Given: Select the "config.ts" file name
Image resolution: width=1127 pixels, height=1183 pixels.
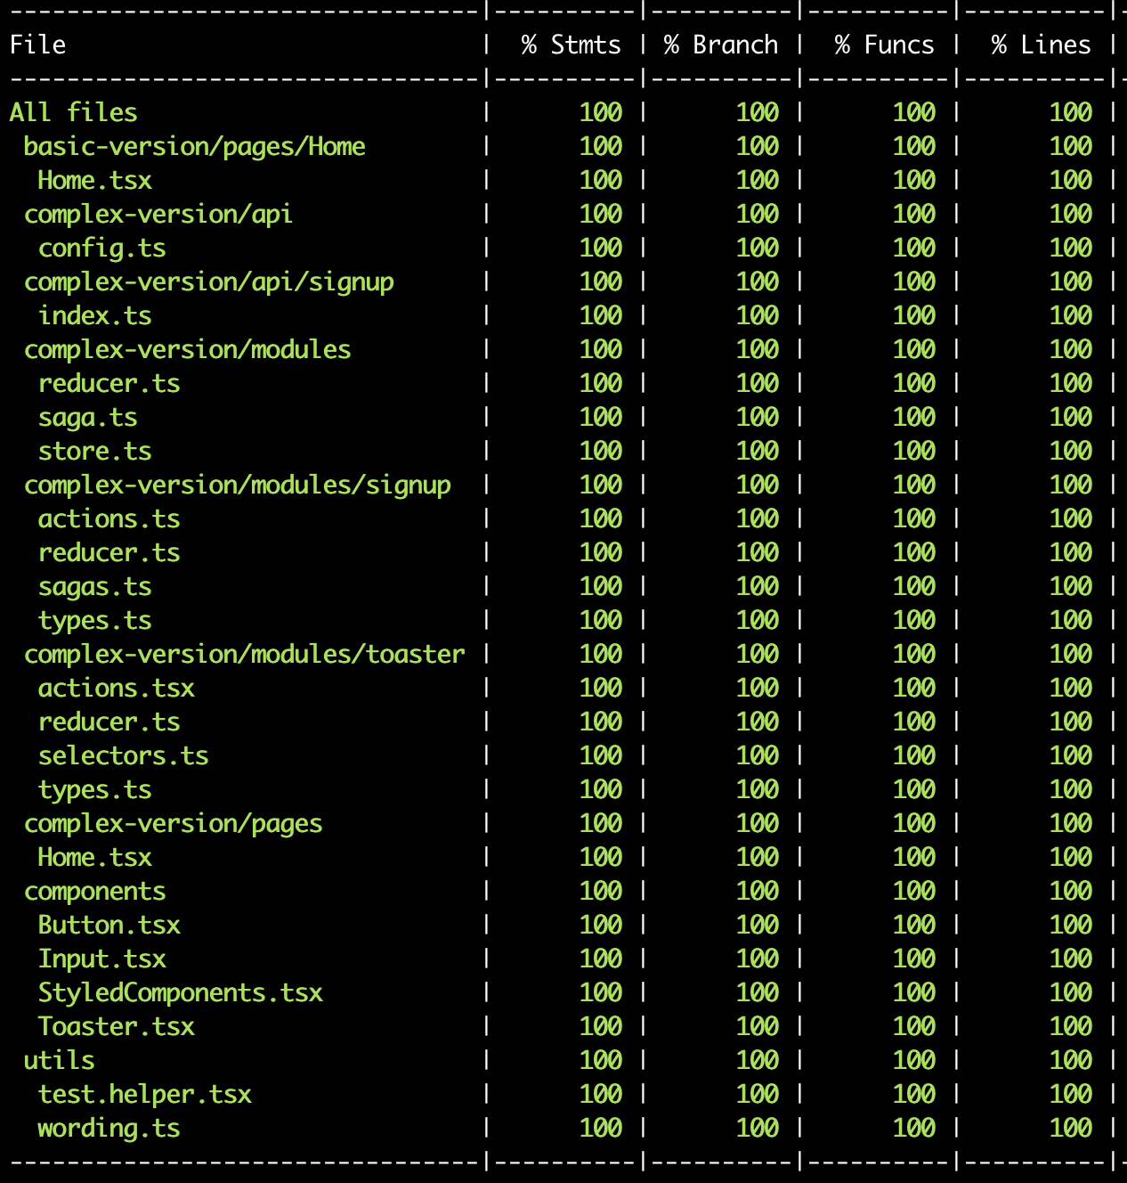Looking at the screenshot, I should click(102, 248).
